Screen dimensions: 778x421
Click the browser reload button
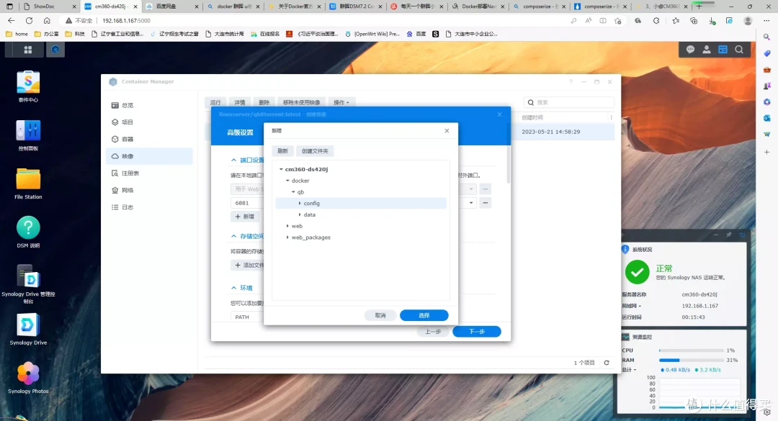(x=29, y=21)
